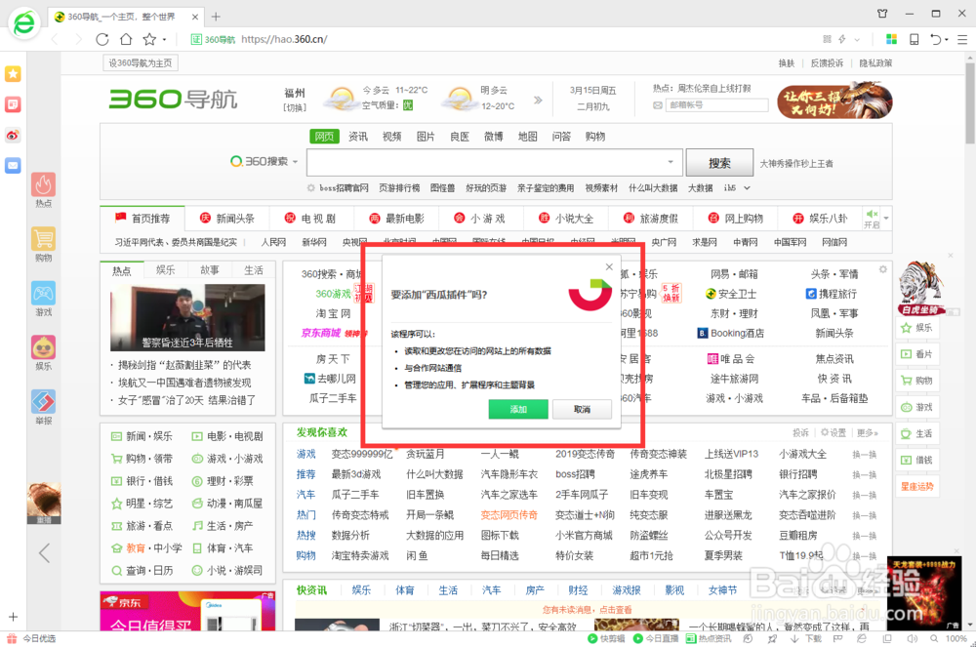
Task: Click the 100% zoom level control
Action: 956,638
